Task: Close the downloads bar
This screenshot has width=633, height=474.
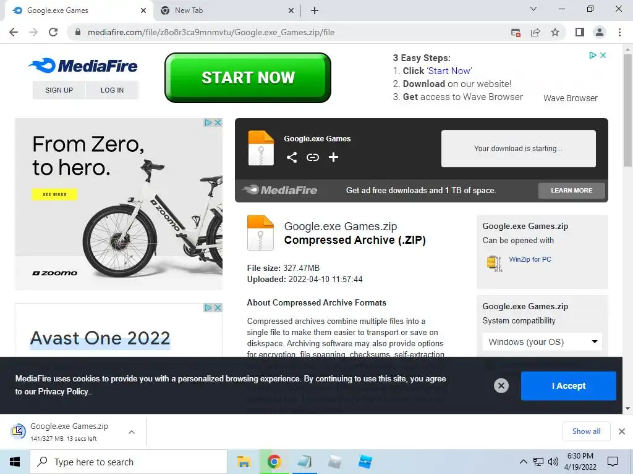Action: point(622,431)
